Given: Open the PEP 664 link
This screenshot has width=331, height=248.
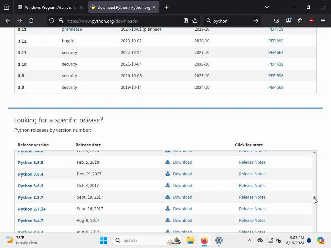Looking at the screenshot, I should 276,53.
